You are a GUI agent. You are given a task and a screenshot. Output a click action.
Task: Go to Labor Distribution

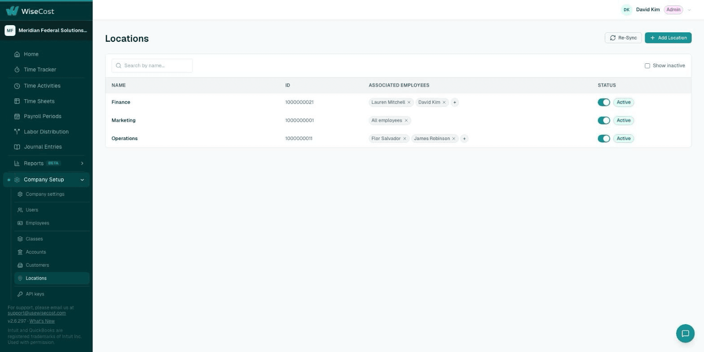click(x=46, y=132)
